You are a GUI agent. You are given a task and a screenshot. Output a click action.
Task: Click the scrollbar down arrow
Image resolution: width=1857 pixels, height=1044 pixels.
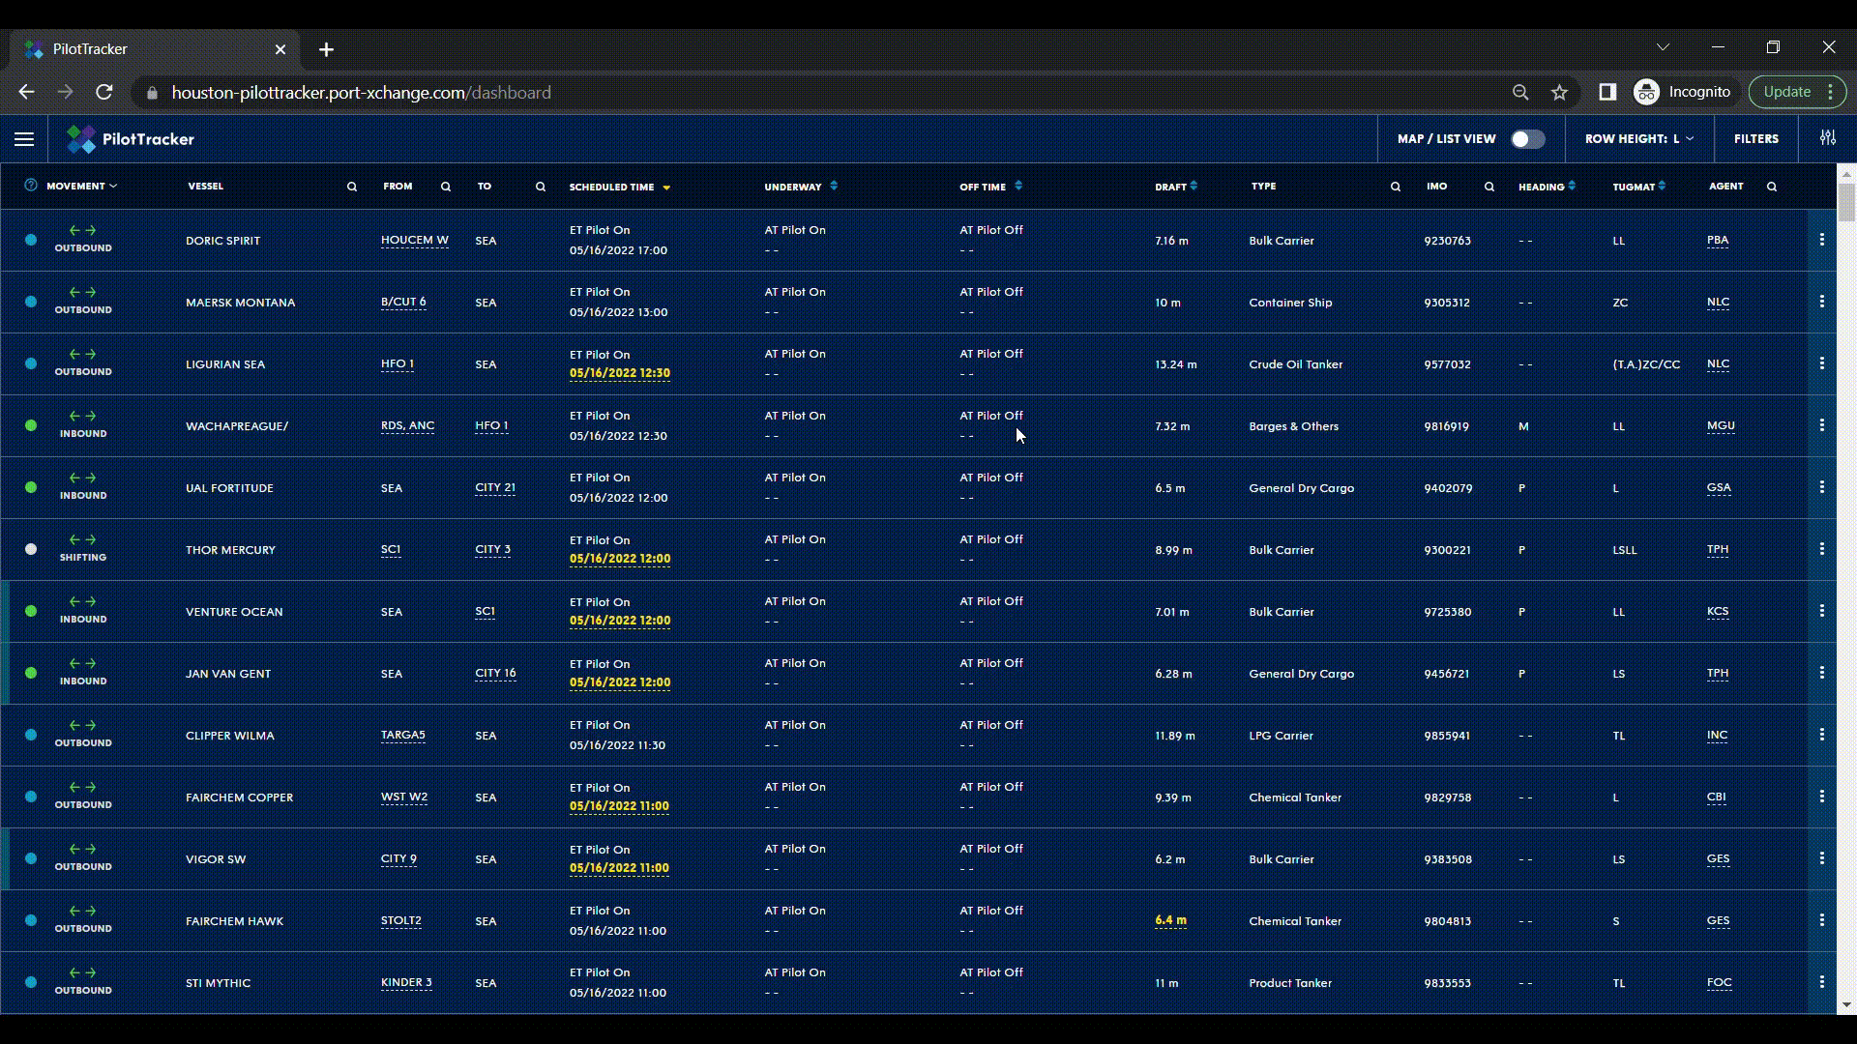[x=1846, y=1005]
